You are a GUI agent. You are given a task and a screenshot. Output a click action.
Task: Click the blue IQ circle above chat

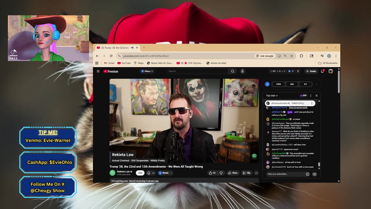coord(267,84)
